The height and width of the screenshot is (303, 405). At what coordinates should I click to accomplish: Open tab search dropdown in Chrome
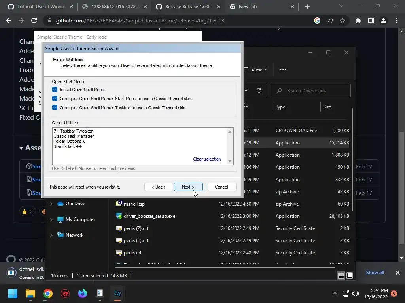point(341,6)
